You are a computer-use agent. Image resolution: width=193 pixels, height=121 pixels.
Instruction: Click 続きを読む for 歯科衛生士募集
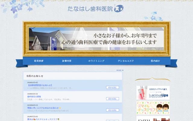(112, 99)
